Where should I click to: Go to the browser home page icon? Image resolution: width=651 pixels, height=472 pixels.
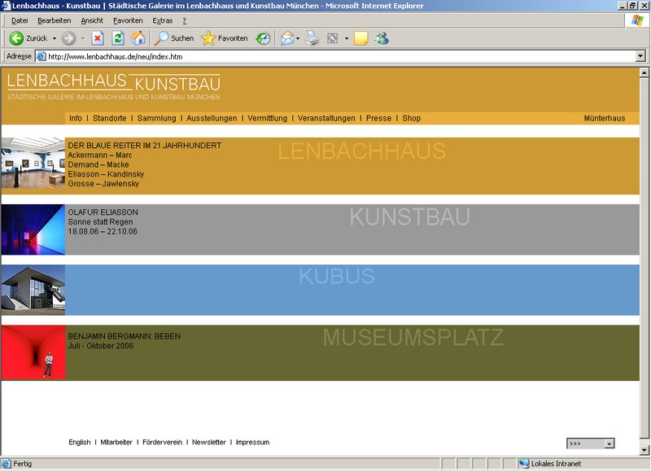click(138, 38)
